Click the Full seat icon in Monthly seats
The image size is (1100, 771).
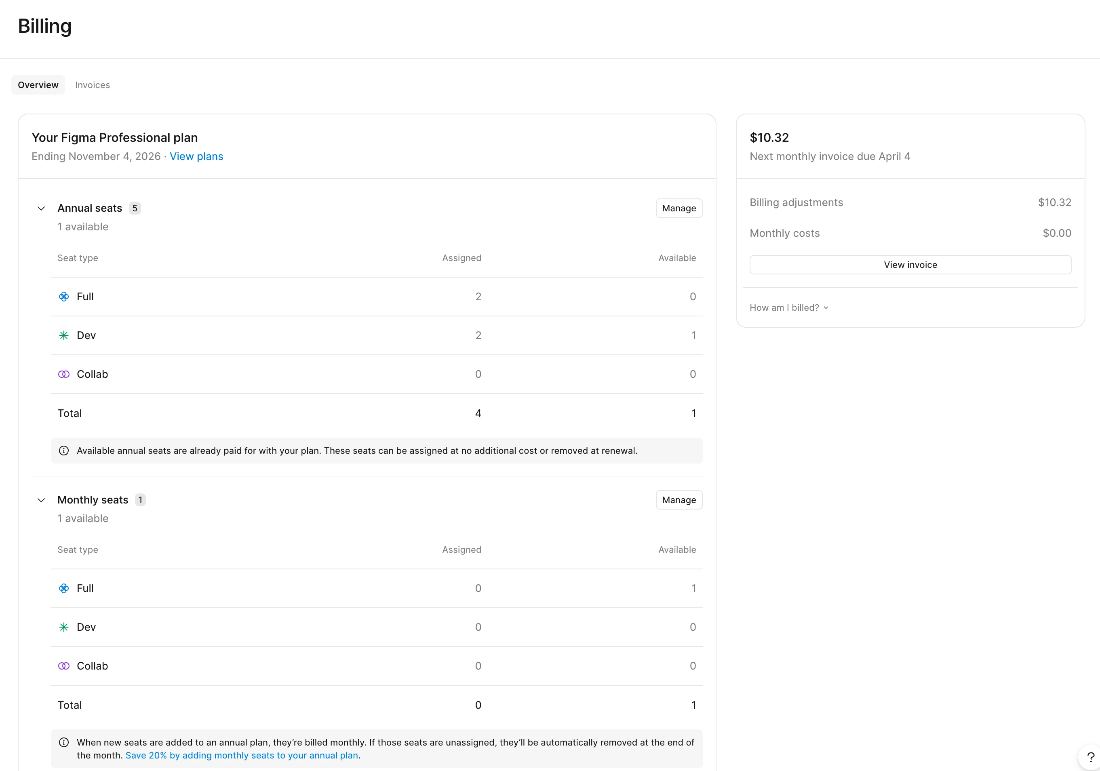[64, 588]
